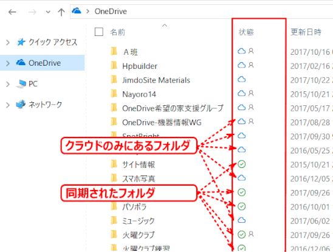Screen dimensions: 333x252
Task: Expand the PC tree node
Action: pyautogui.click(x=8, y=84)
